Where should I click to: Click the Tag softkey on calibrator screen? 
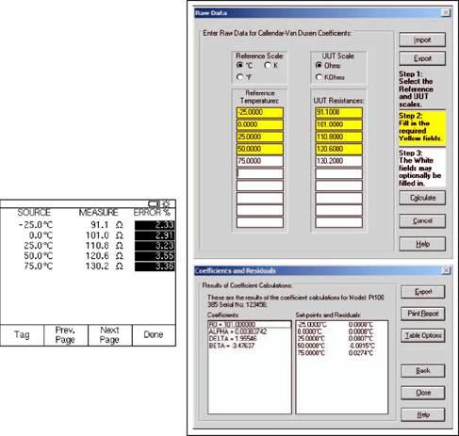click(22, 335)
